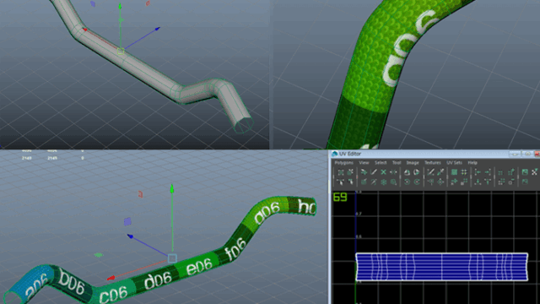Expand the UV Sets menu
540x304 pixels.
454,163
